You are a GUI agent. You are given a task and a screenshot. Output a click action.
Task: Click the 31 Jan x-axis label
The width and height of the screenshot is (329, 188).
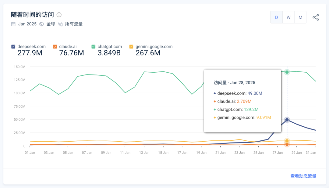311,153
